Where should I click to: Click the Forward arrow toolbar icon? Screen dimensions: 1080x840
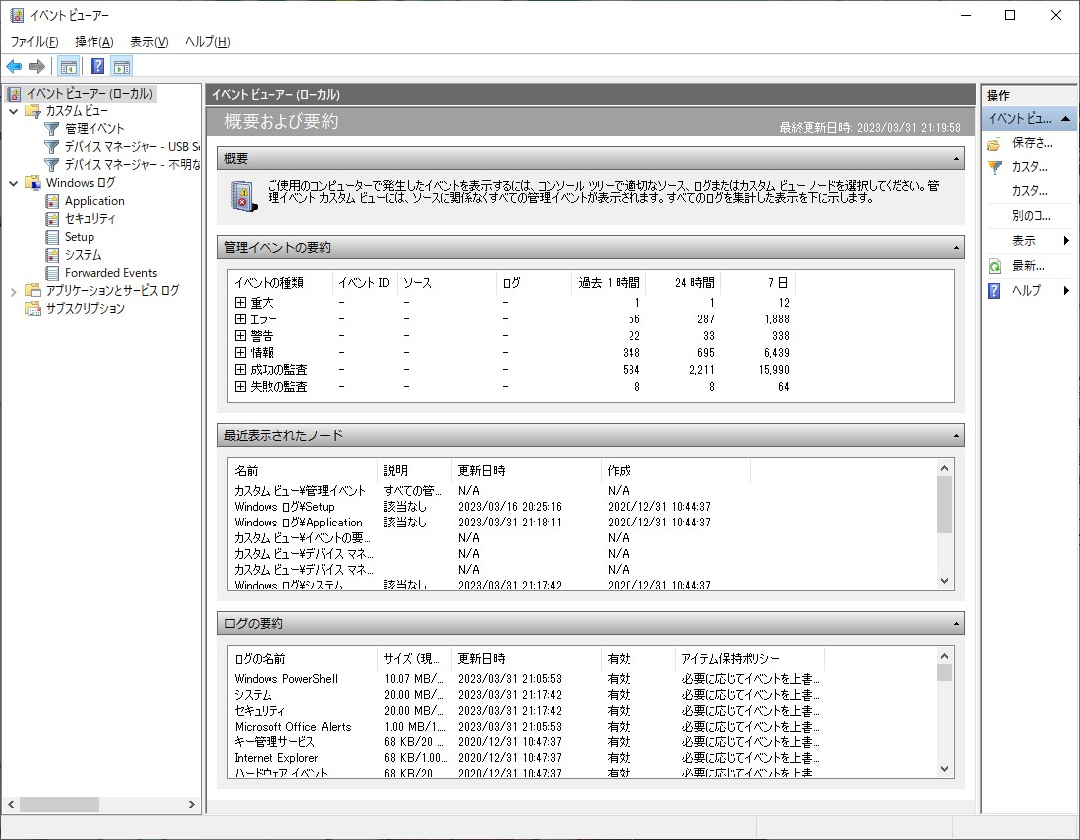pos(37,66)
